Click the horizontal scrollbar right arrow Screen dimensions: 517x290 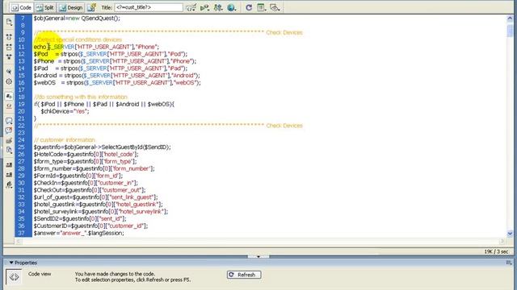[502, 242]
